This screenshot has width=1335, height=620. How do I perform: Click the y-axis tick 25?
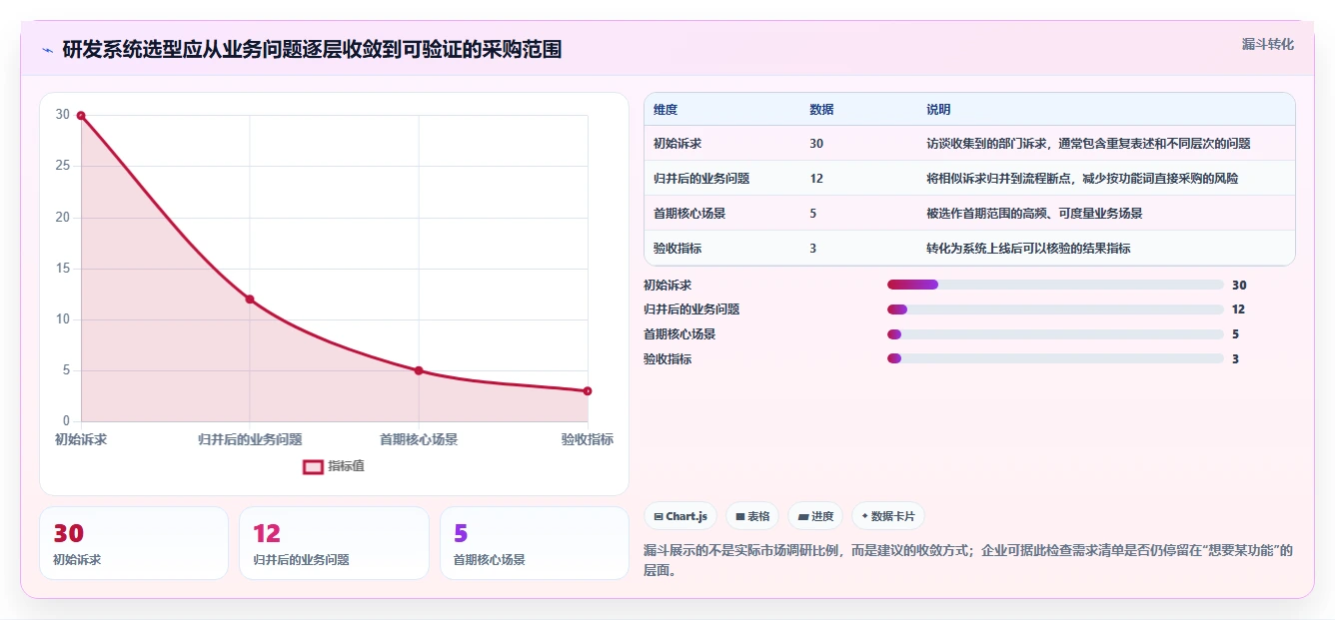tap(63, 166)
